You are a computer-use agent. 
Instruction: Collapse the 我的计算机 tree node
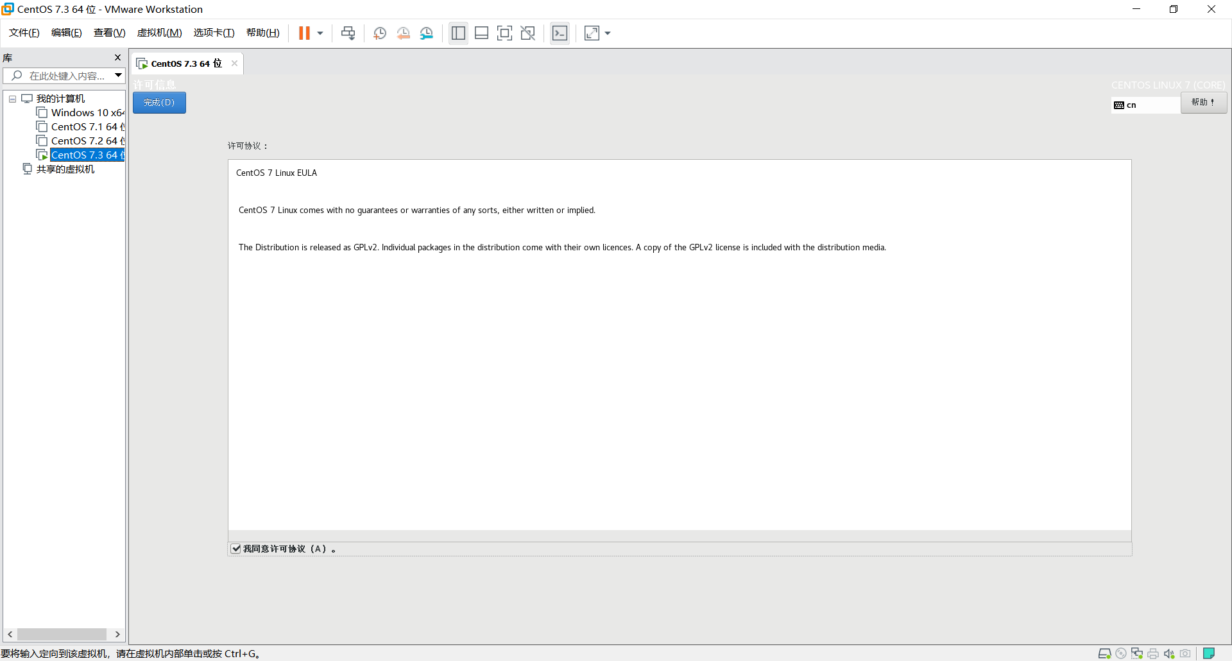click(x=12, y=99)
